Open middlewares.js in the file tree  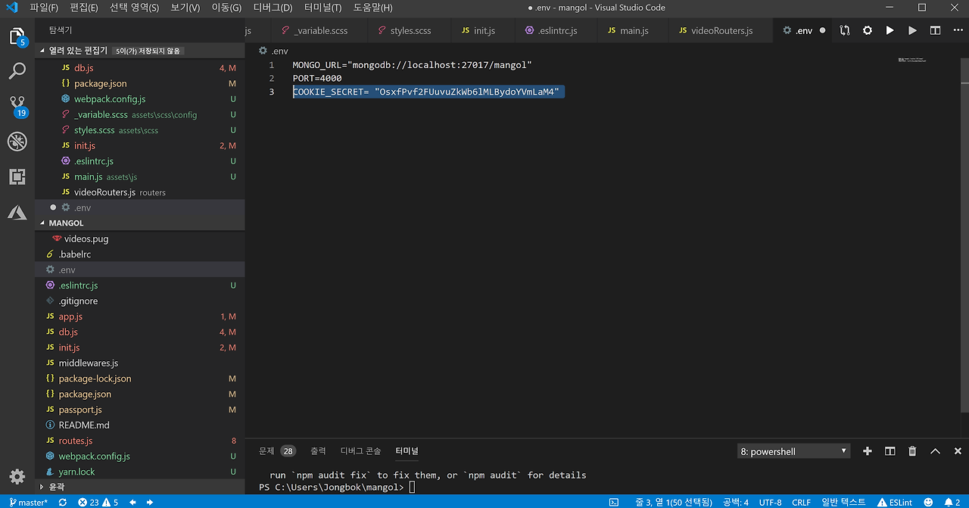tap(140, 363)
